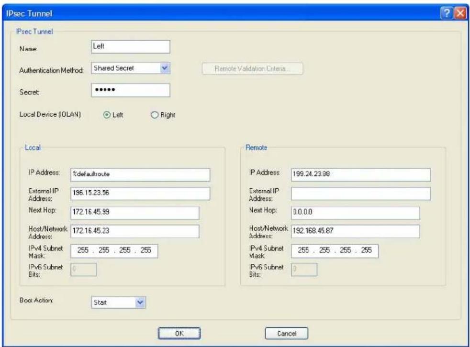This screenshot has width=470, height=347.
Task: Click the empty Remote External IP Address field
Action: (x=361, y=194)
